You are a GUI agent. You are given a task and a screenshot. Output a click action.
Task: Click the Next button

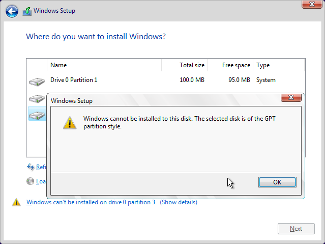coord(296,229)
